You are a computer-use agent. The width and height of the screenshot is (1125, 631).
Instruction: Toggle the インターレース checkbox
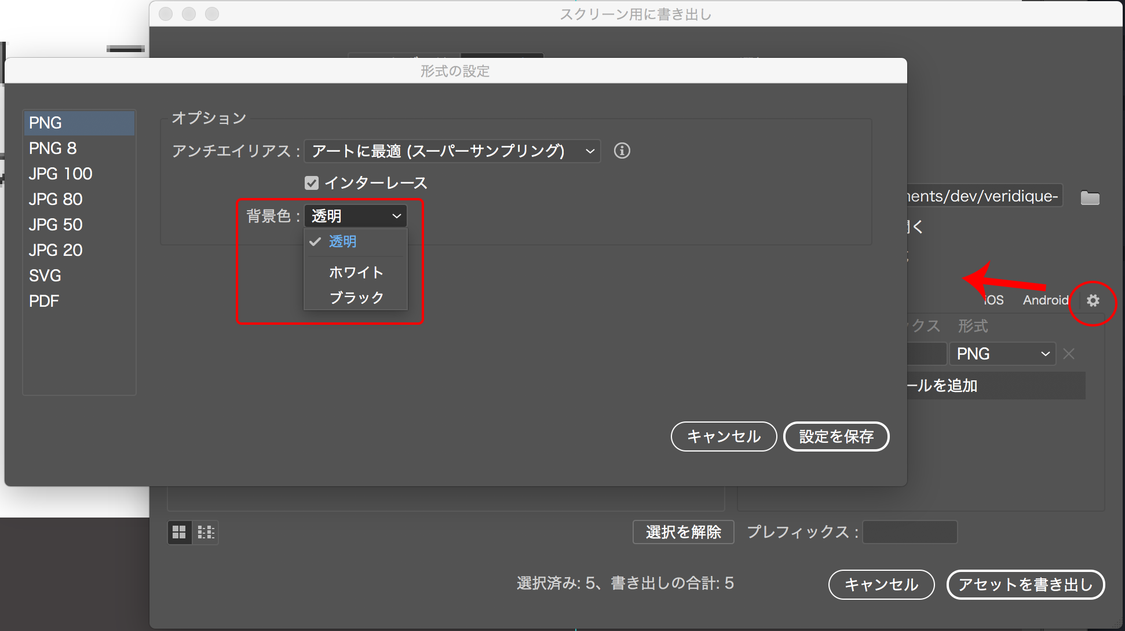point(312,183)
